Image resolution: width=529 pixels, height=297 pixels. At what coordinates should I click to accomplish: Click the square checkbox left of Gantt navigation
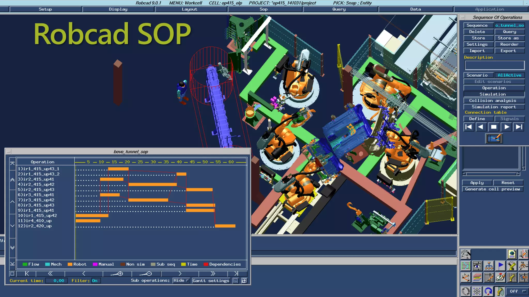point(12,274)
